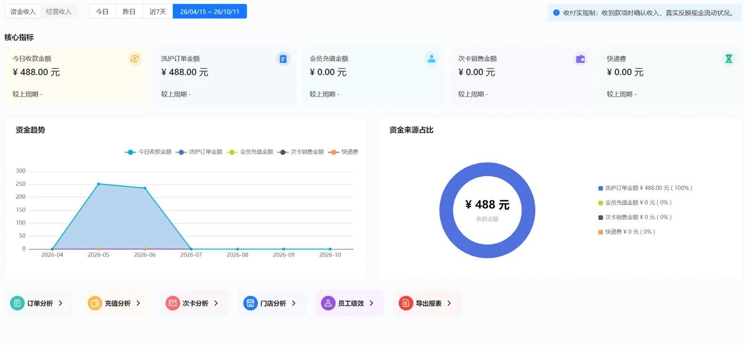The height and width of the screenshot is (345, 745).
Task: Click the 次卡销售金额 wallet icon
Action: click(580, 59)
